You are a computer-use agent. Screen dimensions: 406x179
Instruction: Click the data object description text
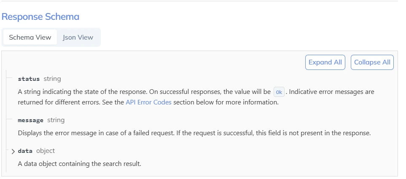pyautogui.click(x=79, y=163)
